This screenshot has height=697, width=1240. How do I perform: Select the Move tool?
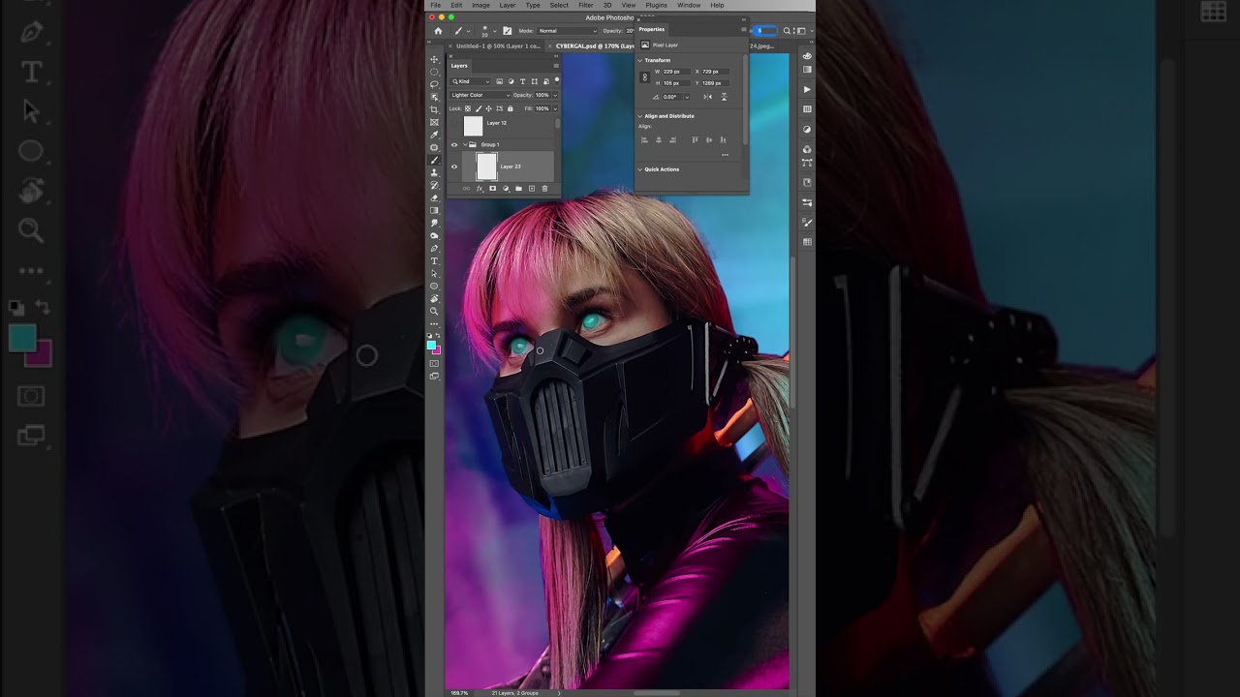(434, 59)
